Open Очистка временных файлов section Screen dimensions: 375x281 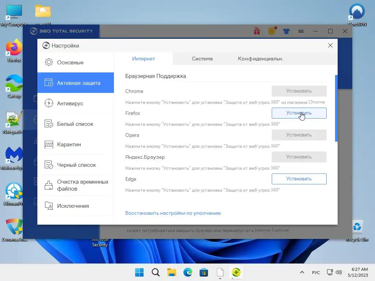click(x=75, y=185)
